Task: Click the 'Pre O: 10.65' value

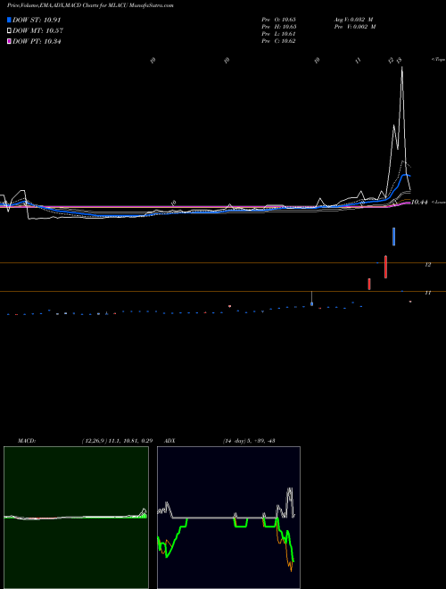Action: 278,20
